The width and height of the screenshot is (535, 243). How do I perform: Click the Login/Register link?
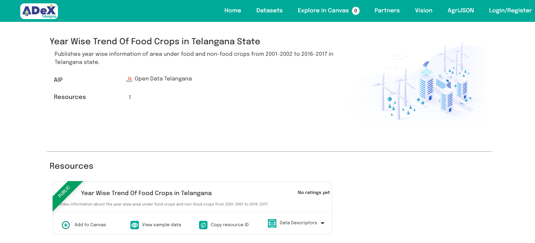tap(510, 11)
